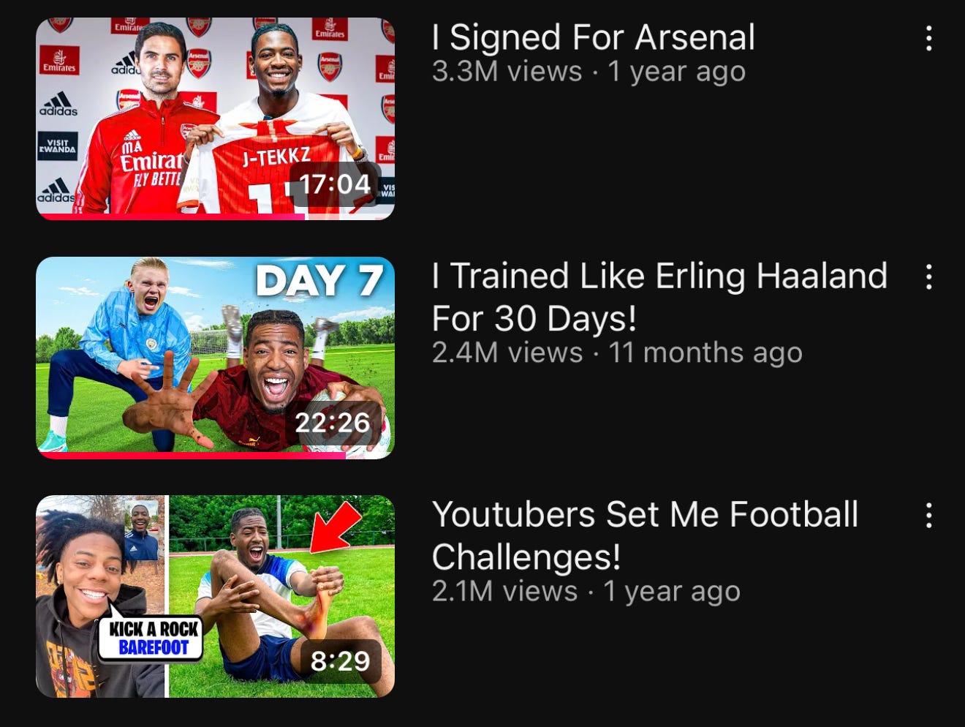Click the 8:29 duration badge
965x727 pixels.
click(341, 660)
